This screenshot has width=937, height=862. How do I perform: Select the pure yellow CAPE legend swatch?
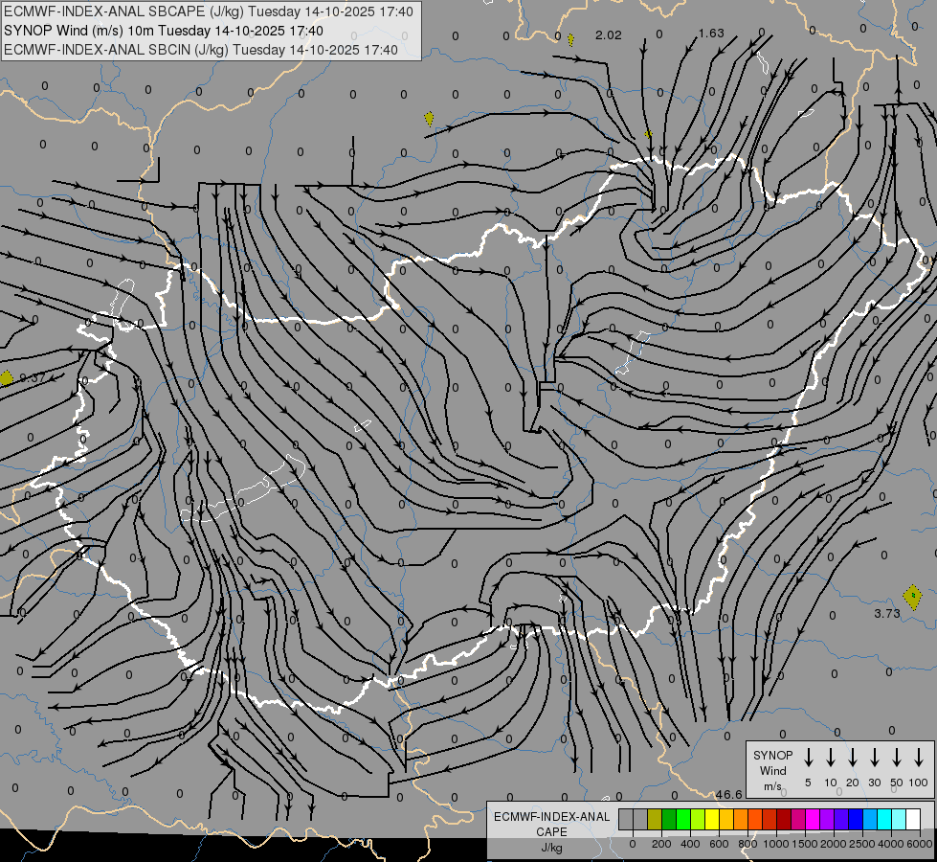tap(712, 819)
